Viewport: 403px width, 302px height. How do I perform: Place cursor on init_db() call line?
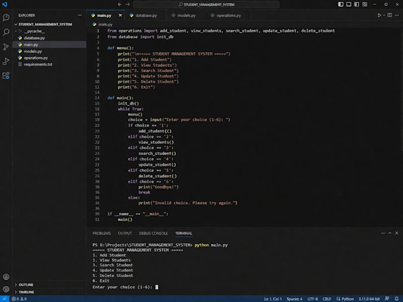point(128,103)
